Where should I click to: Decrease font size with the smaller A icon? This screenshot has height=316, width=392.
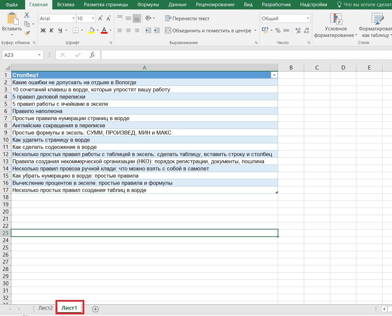click(x=109, y=19)
